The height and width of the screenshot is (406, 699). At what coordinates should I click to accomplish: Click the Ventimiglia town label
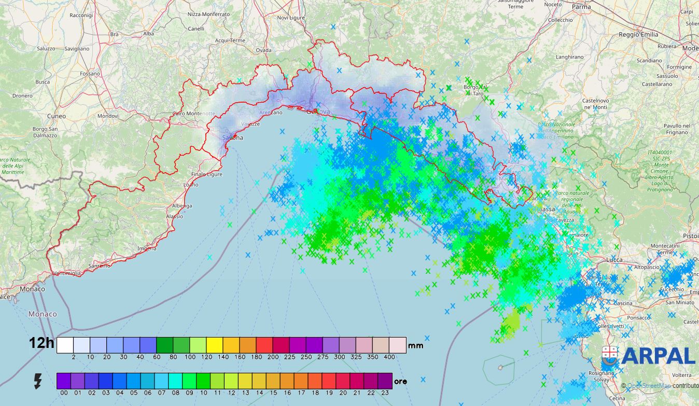66,273
